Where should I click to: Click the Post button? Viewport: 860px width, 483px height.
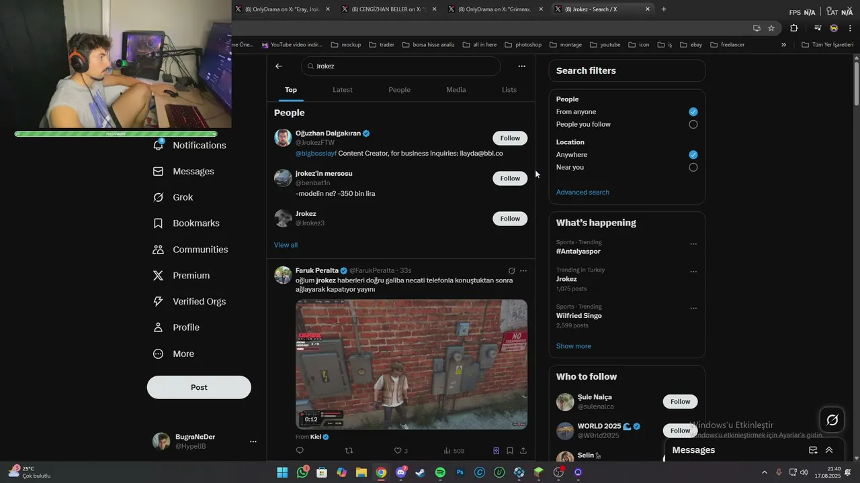(x=199, y=388)
